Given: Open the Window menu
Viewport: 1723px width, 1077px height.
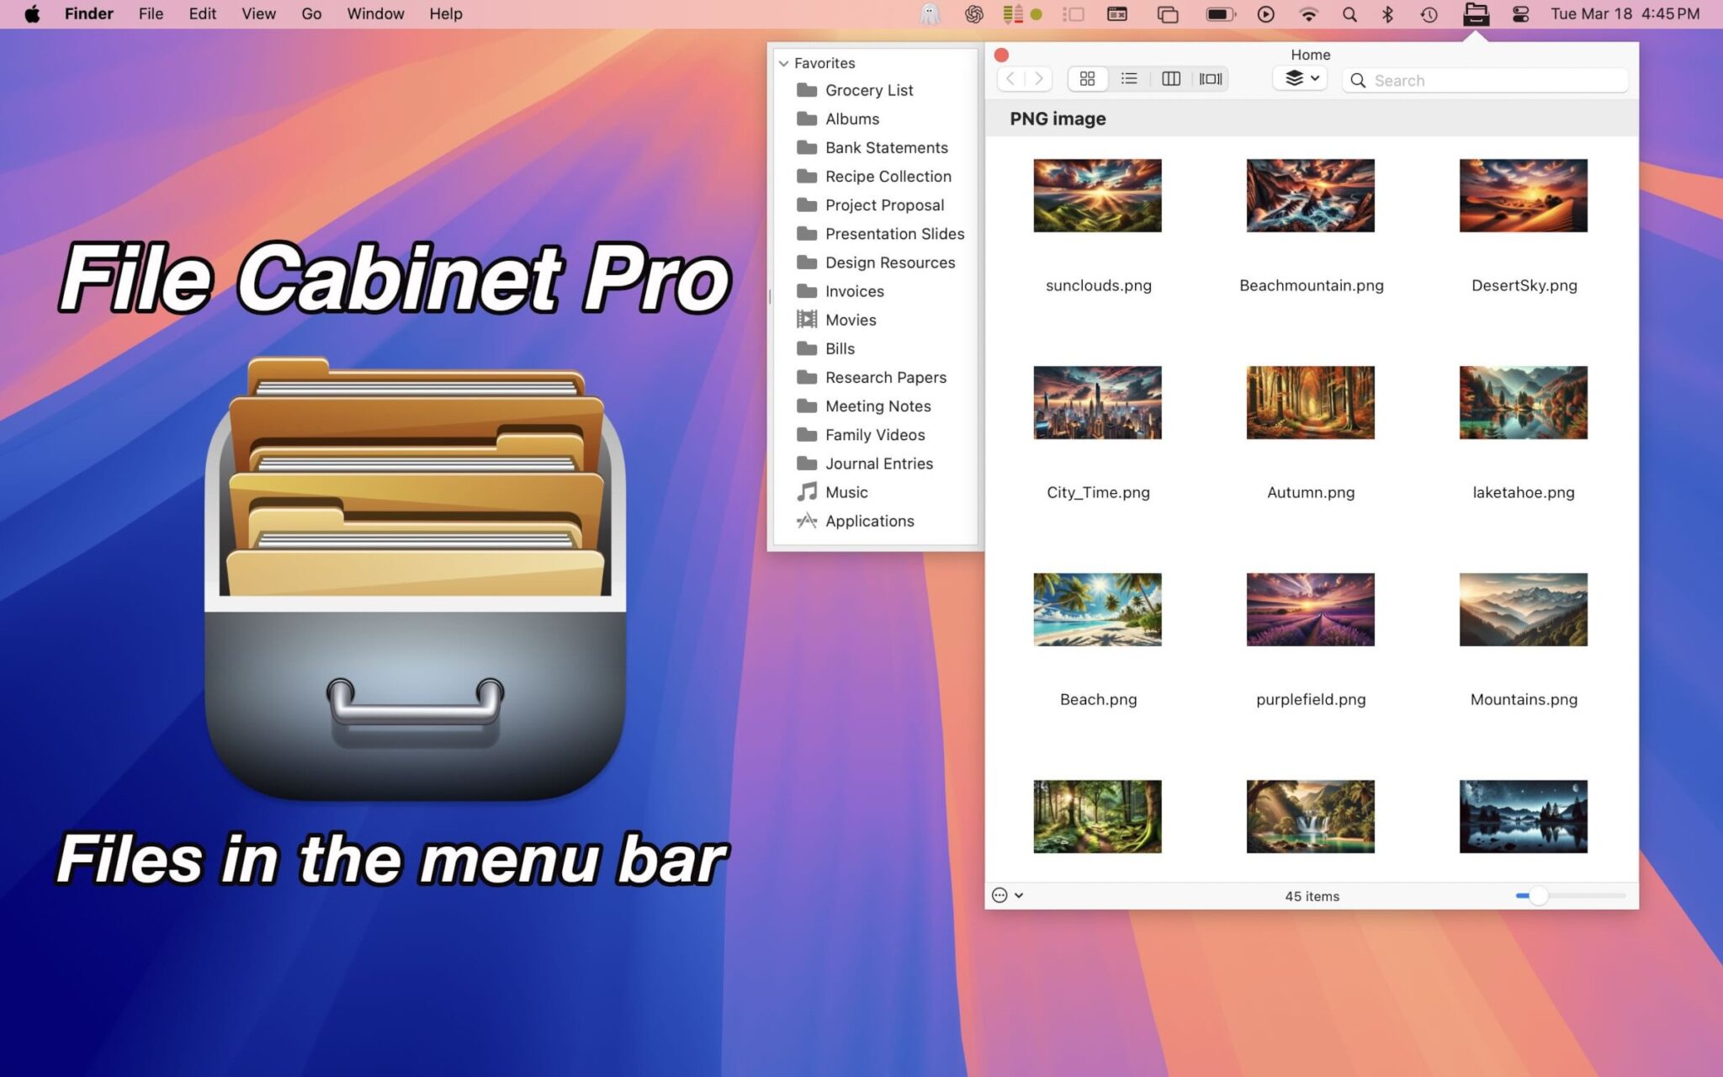Looking at the screenshot, I should (375, 13).
